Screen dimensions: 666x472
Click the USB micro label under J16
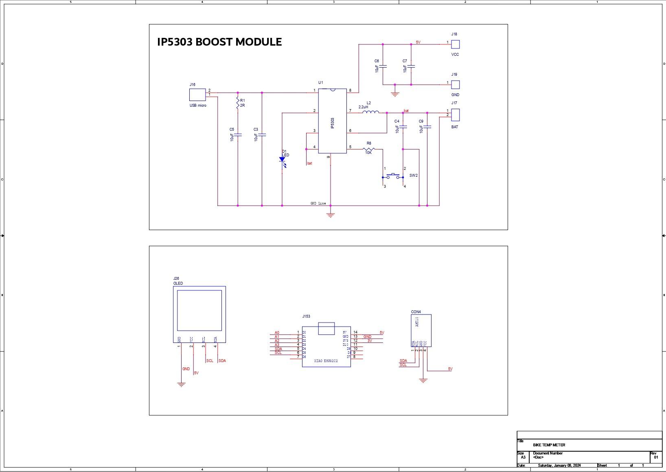click(198, 105)
